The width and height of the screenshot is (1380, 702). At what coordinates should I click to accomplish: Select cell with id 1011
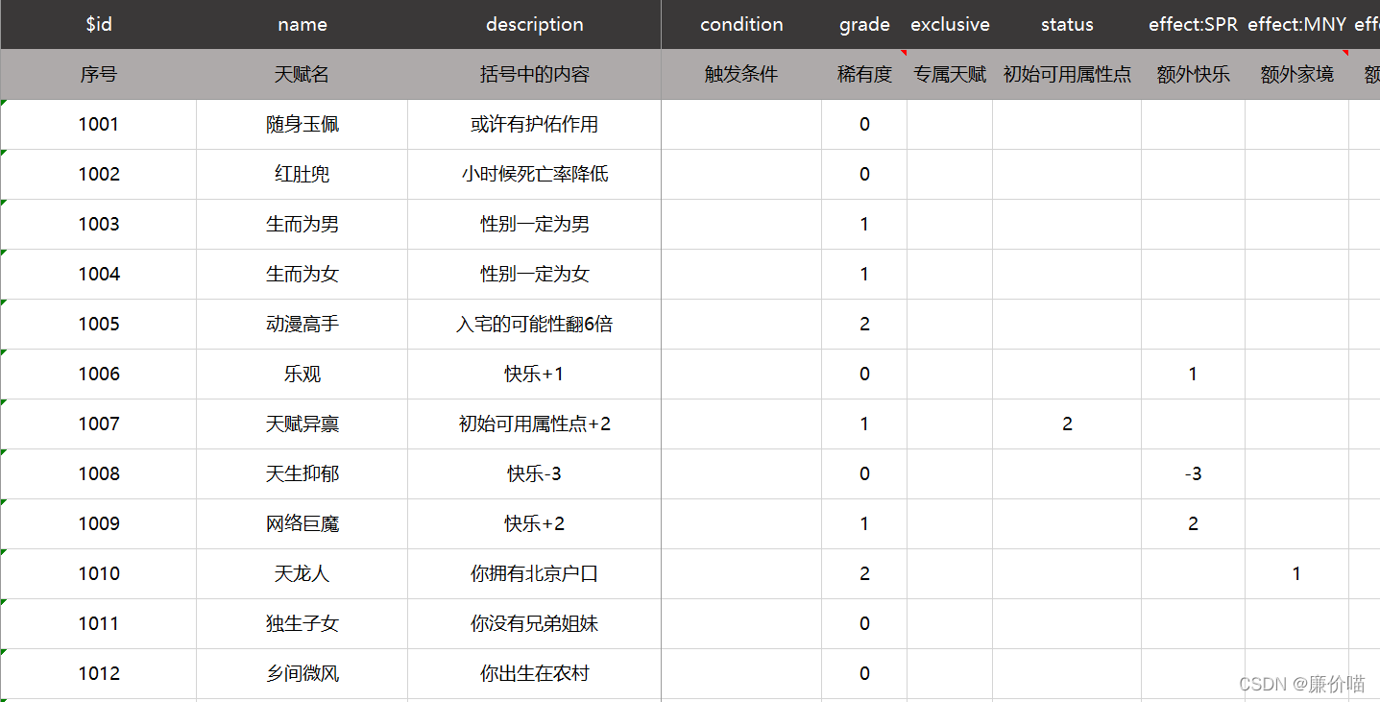click(98, 623)
